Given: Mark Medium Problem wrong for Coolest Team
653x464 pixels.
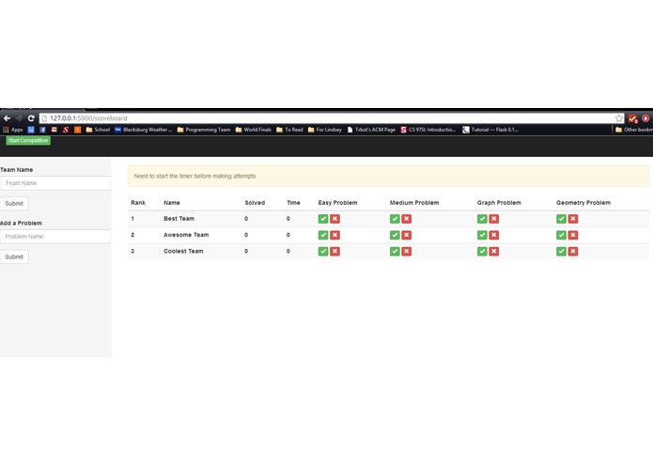Looking at the screenshot, I should (x=407, y=252).
